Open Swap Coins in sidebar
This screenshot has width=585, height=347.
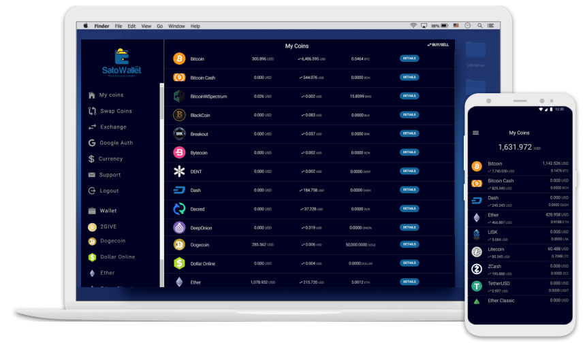click(115, 111)
